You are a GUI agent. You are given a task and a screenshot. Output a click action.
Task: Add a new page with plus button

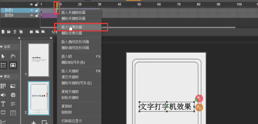click(x=34, y=122)
